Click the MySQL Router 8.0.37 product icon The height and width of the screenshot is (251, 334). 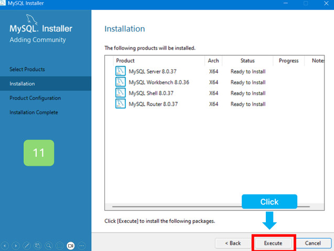[121, 104]
